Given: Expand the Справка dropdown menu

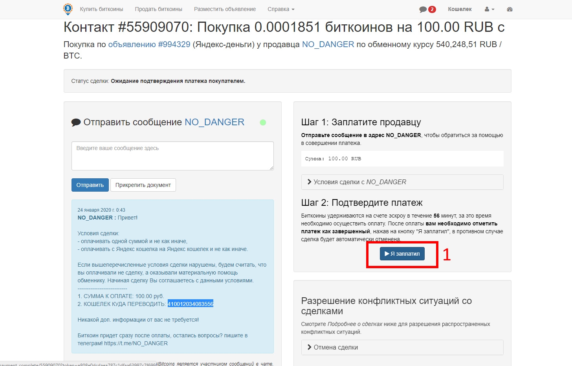Looking at the screenshot, I should coord(281,9).
